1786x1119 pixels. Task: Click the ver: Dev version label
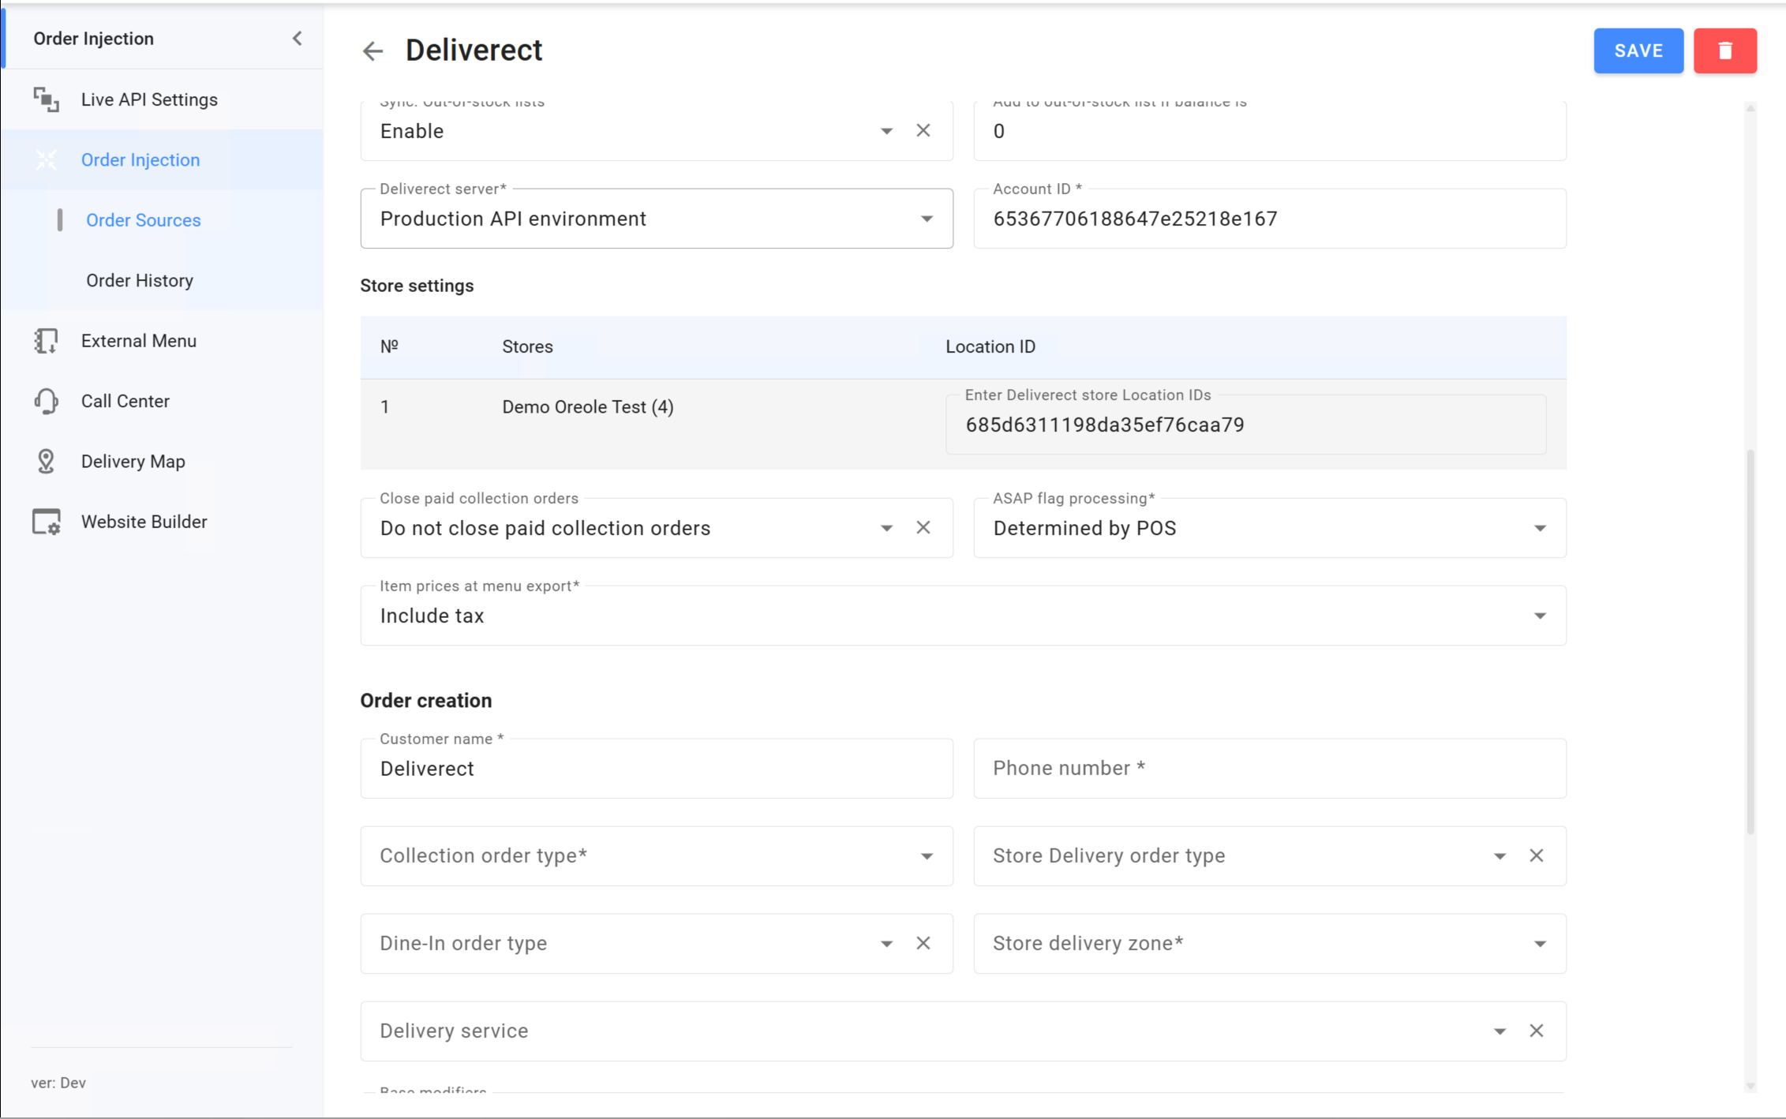pos(58,1083)
